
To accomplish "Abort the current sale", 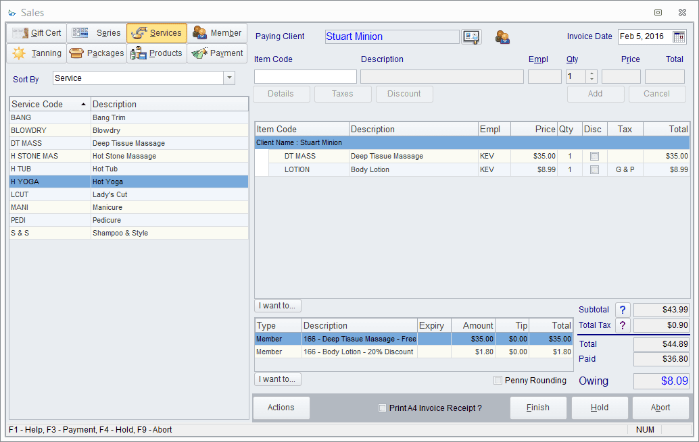I will pyautogui.click(x=660, y=408).
